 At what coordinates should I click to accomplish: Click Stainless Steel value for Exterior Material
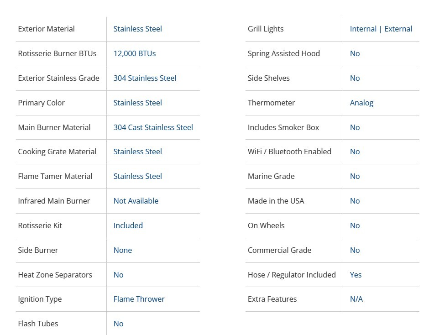point(137,29)
